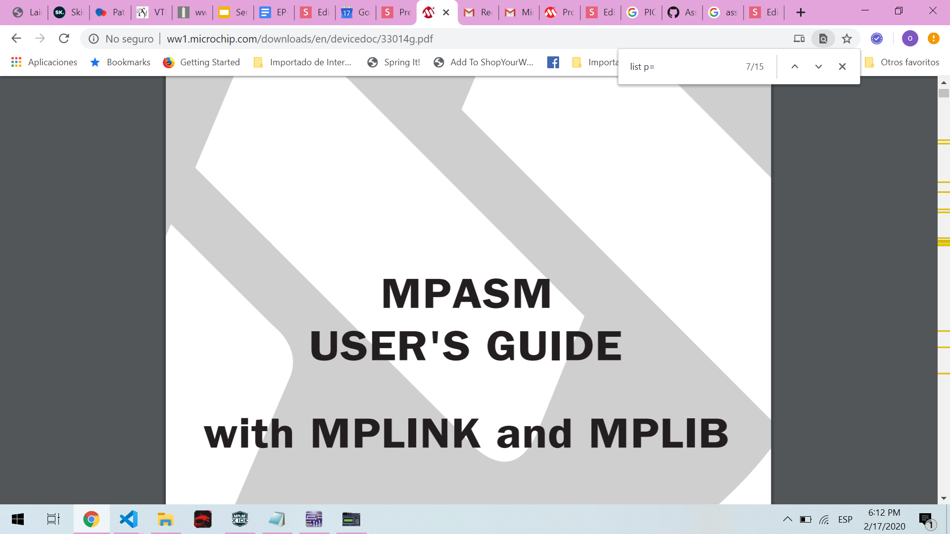Open Visual Studio Code from the taskbar
The height and width of the screenshot is (534, 950).
click(128, 519)
